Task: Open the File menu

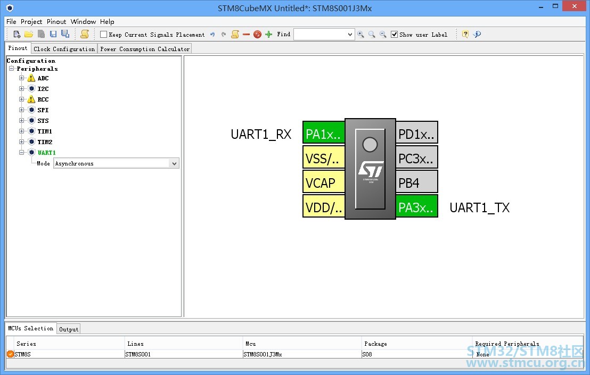Action: tap(11, 21)
